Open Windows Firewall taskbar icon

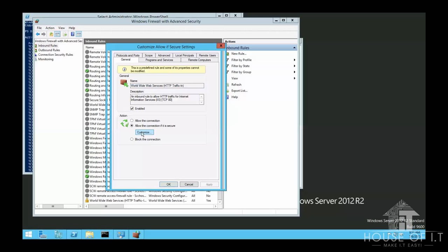point(136,234)
